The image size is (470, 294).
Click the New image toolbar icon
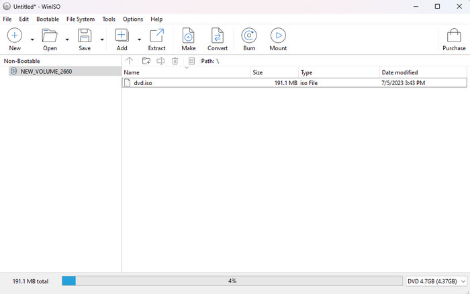click(x=15, y=35)
